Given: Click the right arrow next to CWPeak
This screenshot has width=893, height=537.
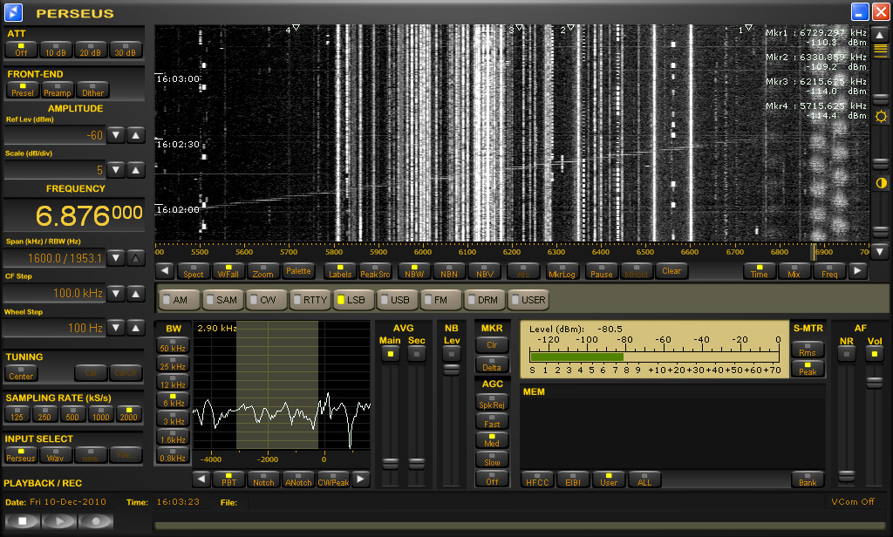Looking at the screenshot, I should [x=360, y=479].
